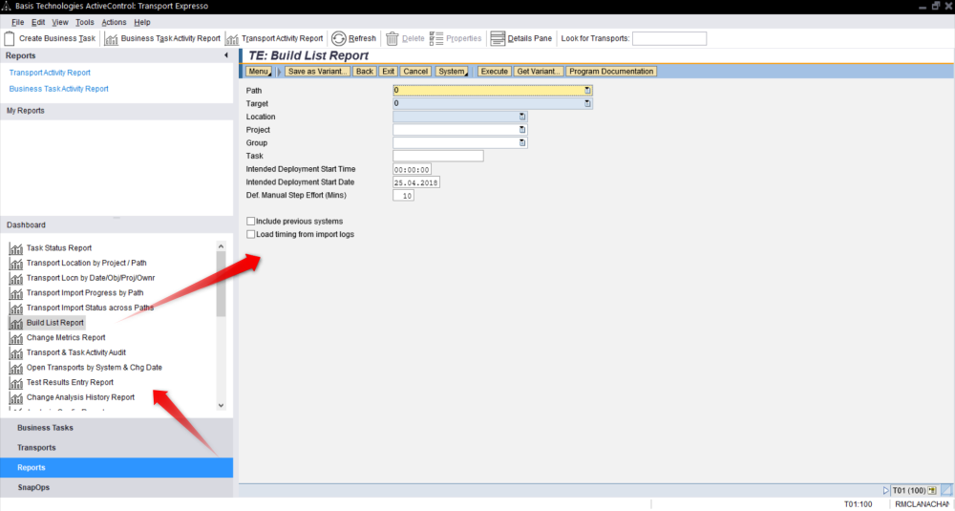Click the Cancel button
The height and width of the screenshot is (511, 955).
[x=415, y=72]
